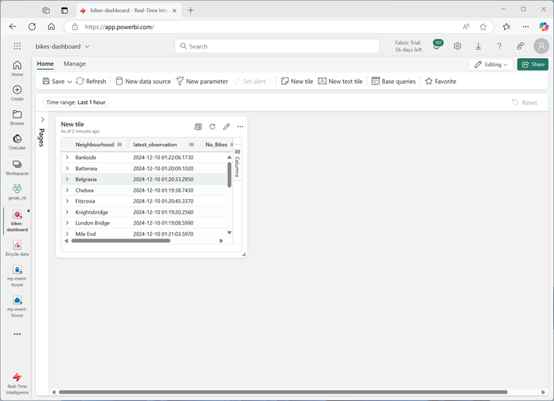The image size is (554, 401).
Task: Open the Columns side panel in tile
Action: pos(237,162)
